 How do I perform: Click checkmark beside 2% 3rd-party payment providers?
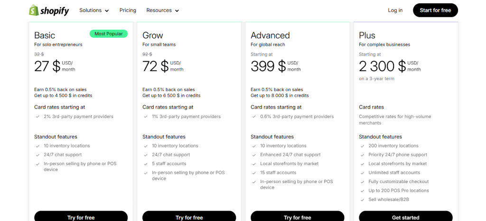(37, 117)
